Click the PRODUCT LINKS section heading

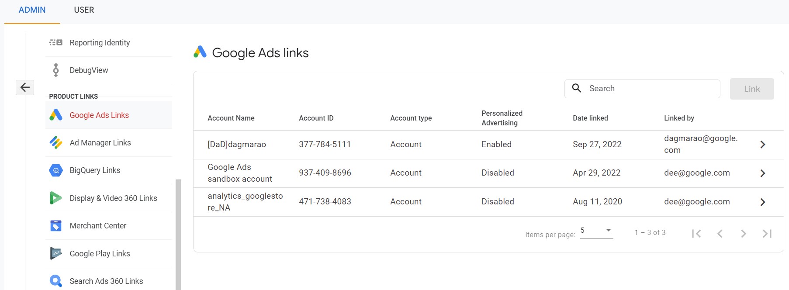[73, 97]
